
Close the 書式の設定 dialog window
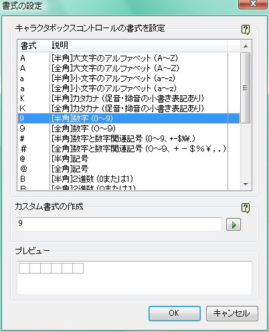[x=253, y=4]
